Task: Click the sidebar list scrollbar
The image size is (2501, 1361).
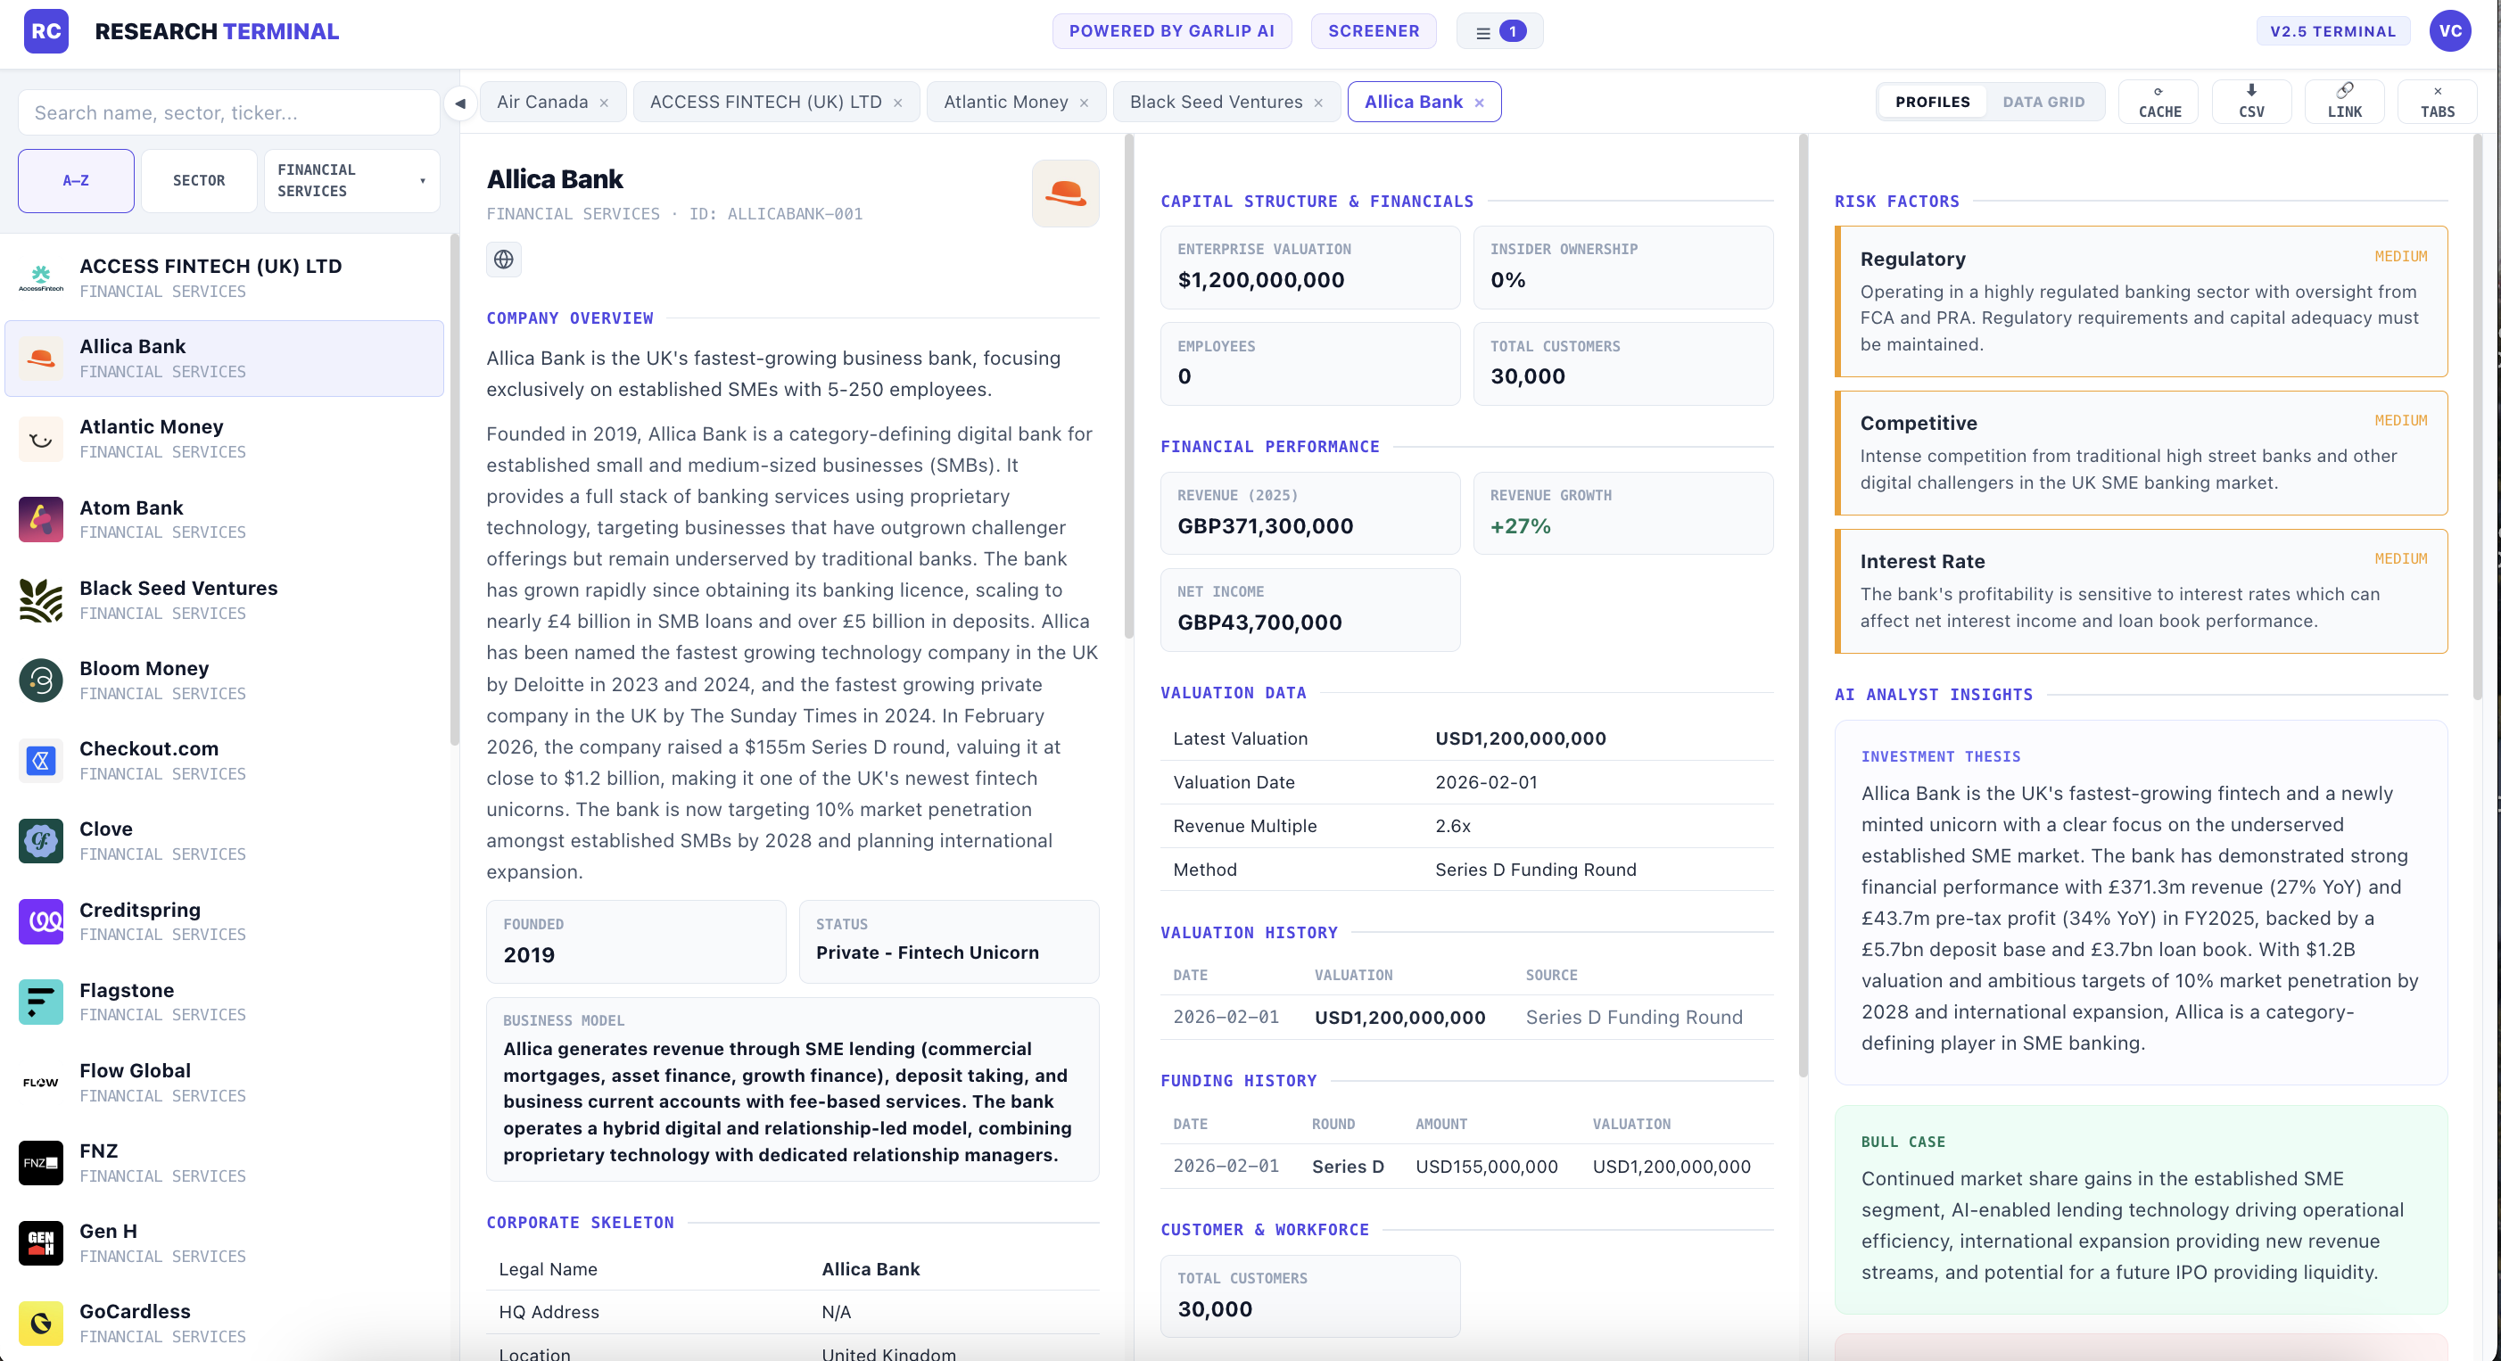Action: (453, 491)
